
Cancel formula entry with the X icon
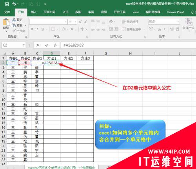[38, 45]
